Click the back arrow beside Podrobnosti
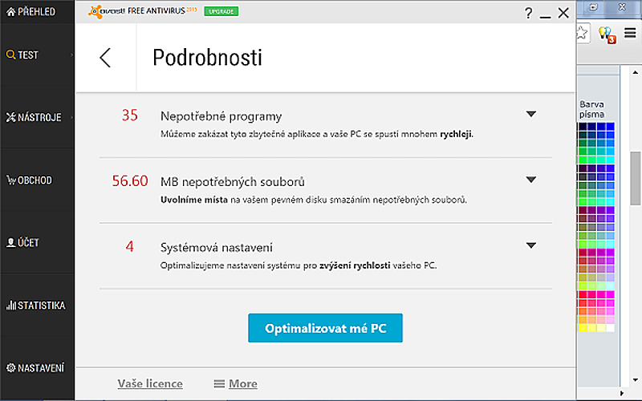Viewport: 642px width, 401px height. 105,58
